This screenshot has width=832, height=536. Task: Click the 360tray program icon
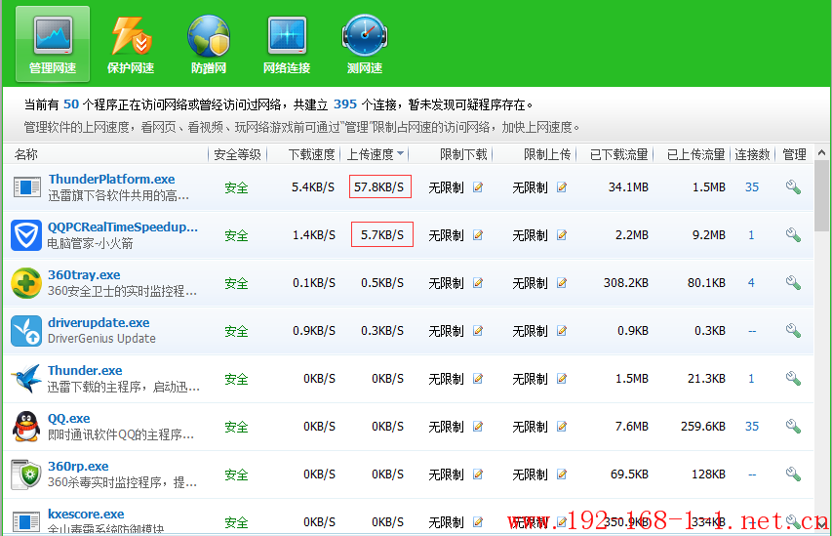tap(26, 282)
